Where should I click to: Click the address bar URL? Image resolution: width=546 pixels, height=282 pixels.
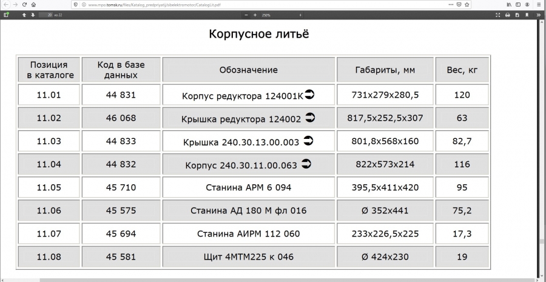tap(152, 4)
